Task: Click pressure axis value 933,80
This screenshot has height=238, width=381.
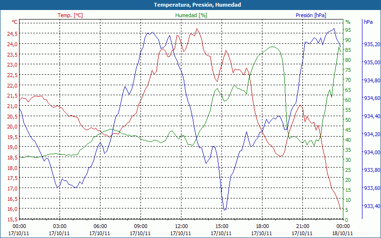Action: pyautogui.click(x=372, y=170)
